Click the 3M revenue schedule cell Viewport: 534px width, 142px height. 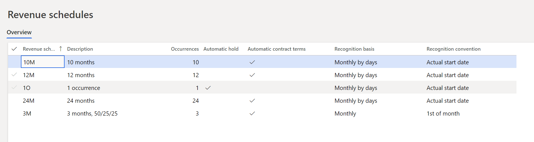click(27, 114)
